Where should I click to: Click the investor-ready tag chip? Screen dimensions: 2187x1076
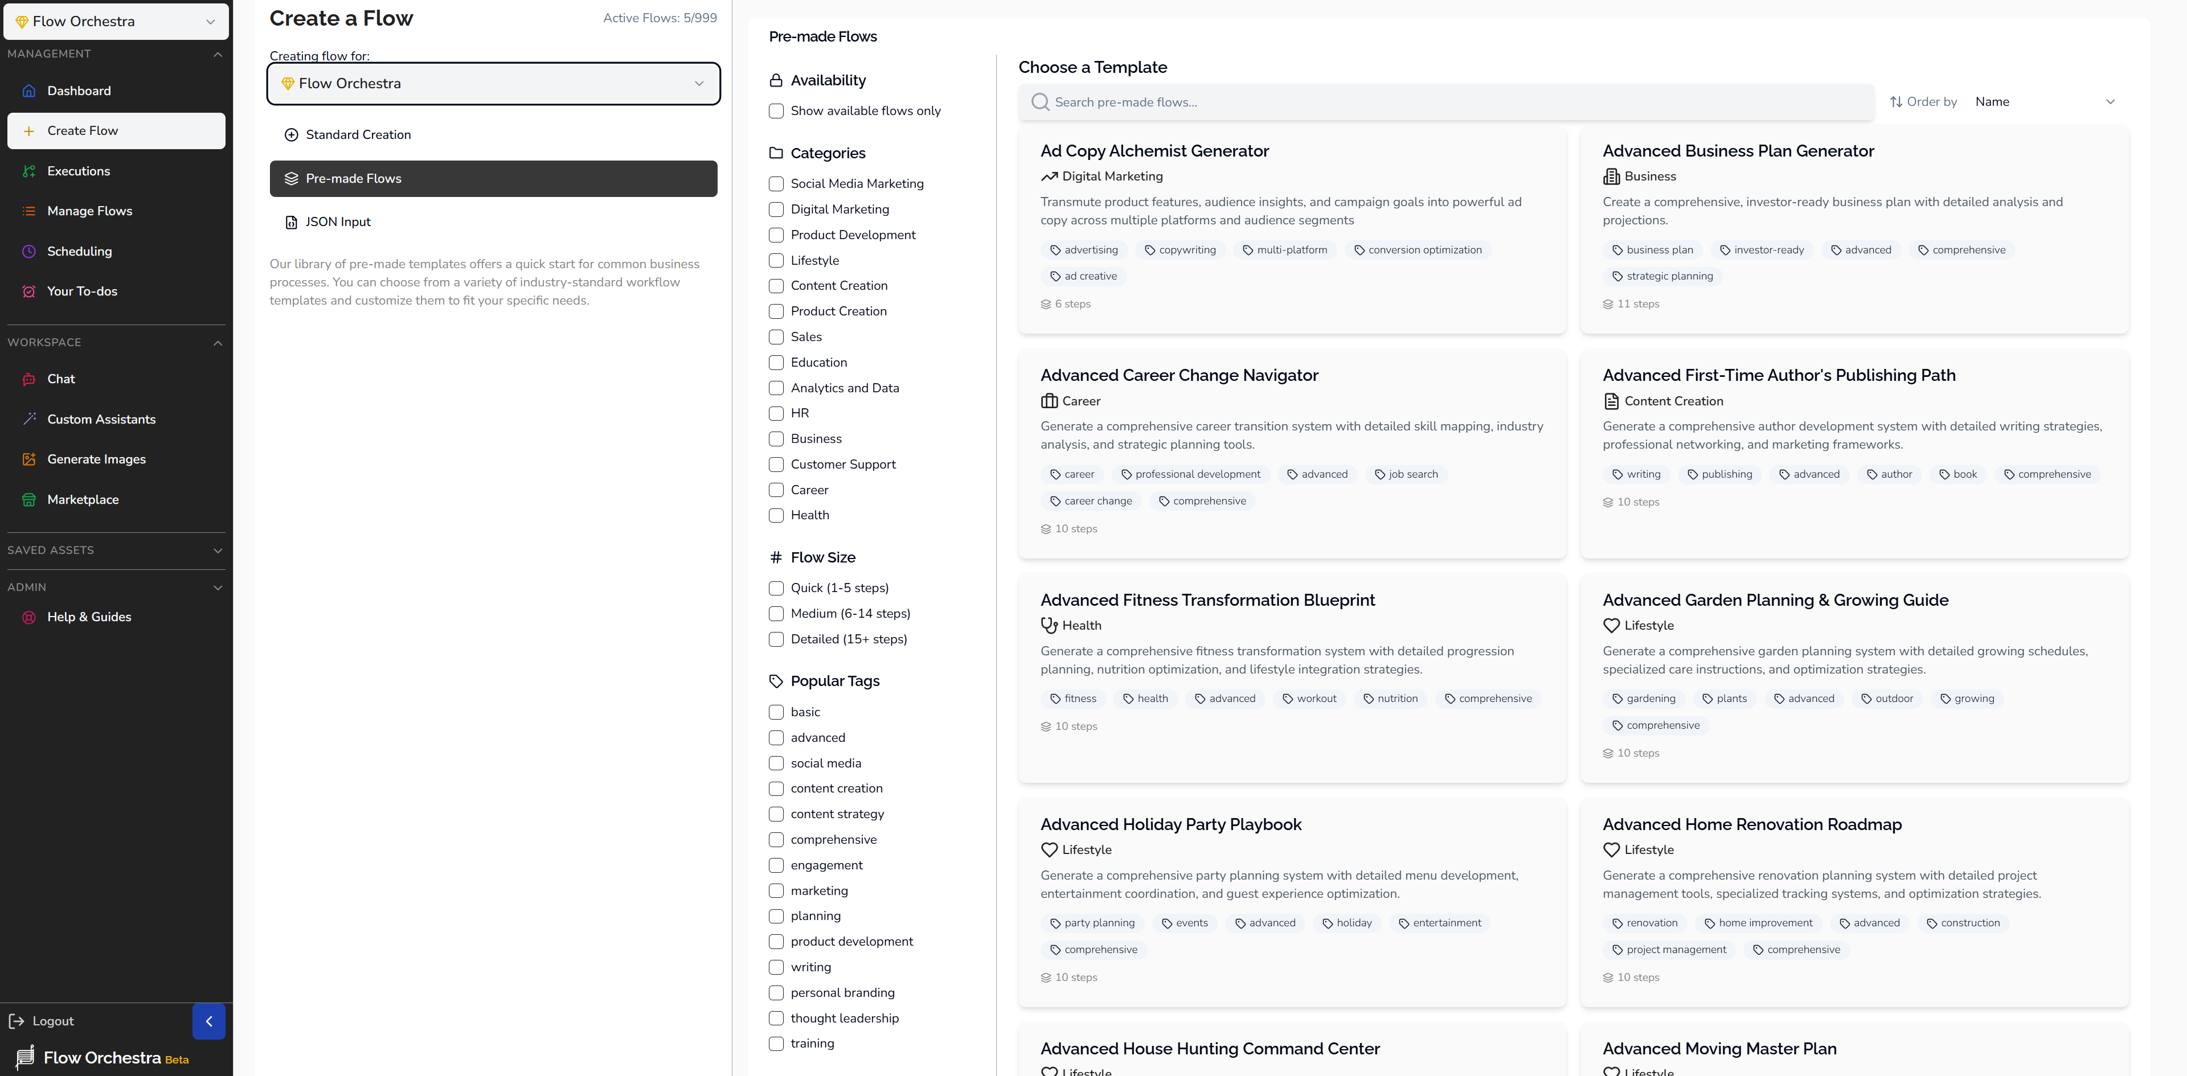(1761, 250)
